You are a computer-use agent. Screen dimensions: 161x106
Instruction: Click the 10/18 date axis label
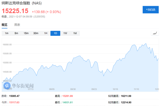coord(115,89)
